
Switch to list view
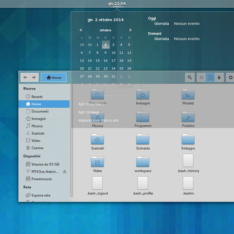201,77
